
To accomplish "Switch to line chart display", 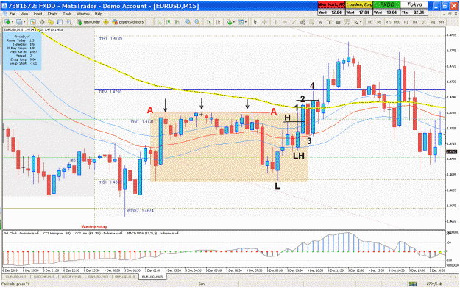I will [x=177, y=22].
